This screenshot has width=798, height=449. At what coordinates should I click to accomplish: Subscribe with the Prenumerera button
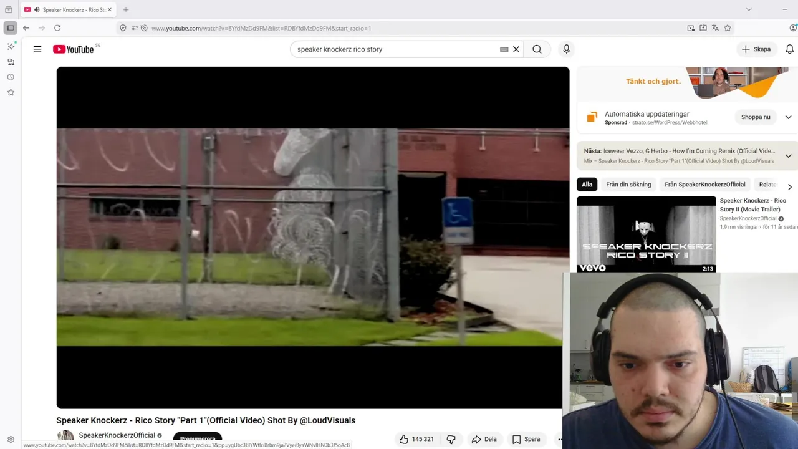tap(198, 438)
